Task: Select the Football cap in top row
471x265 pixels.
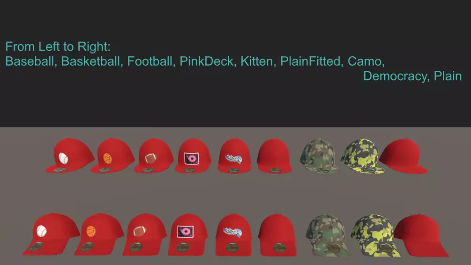Action: [x=154, y=156]
